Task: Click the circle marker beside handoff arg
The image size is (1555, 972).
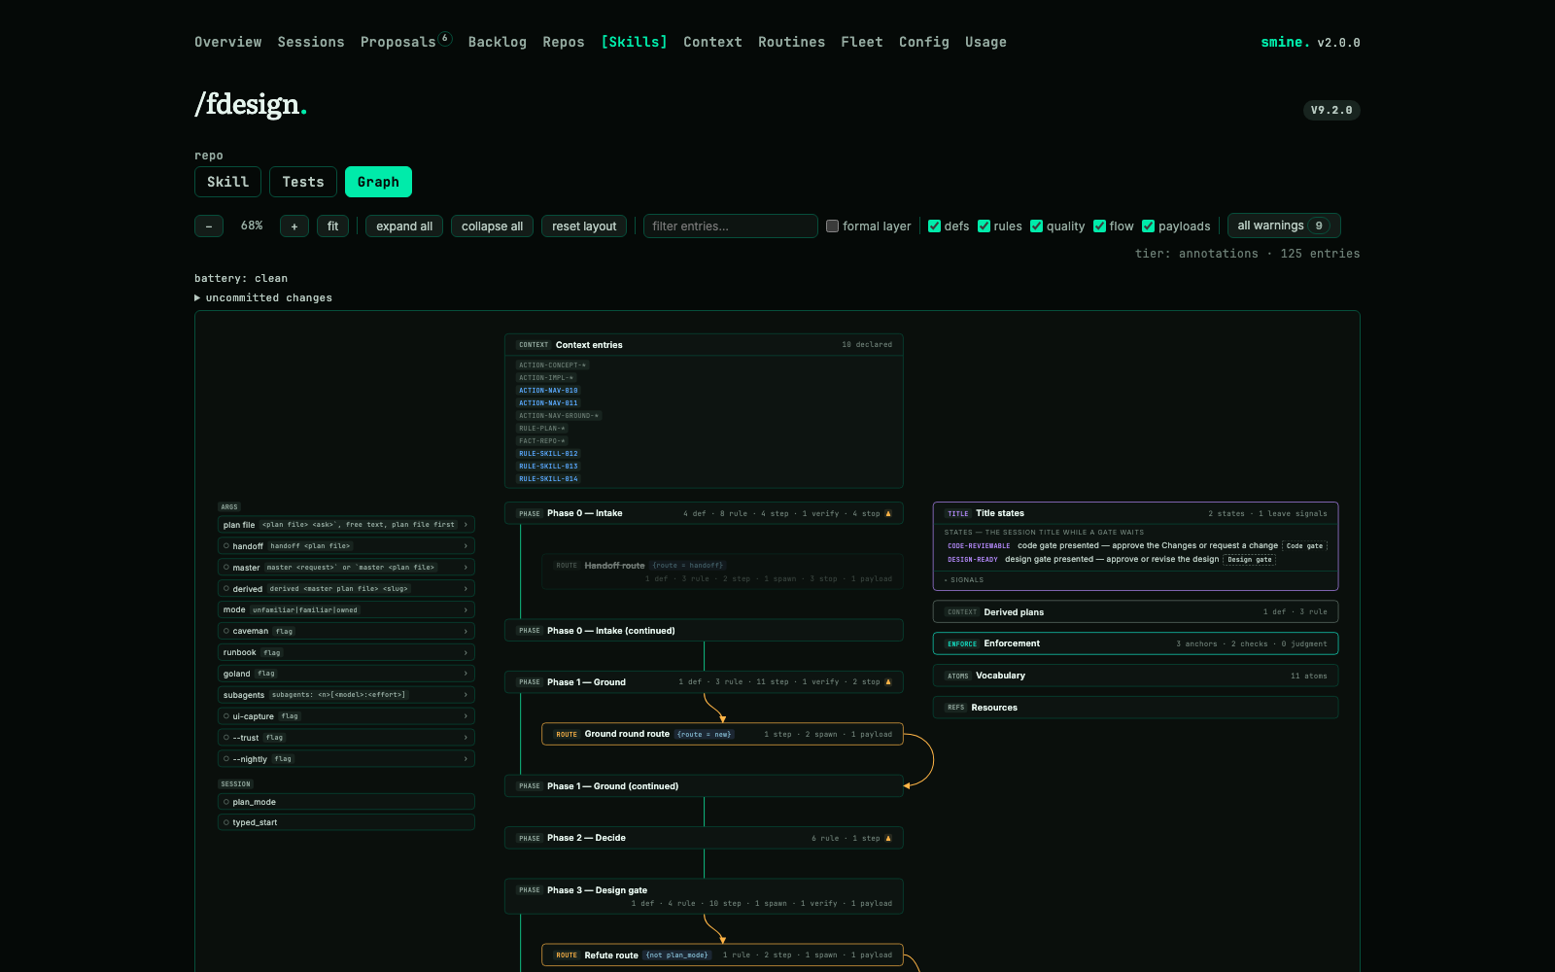Action: coord(226,546)
